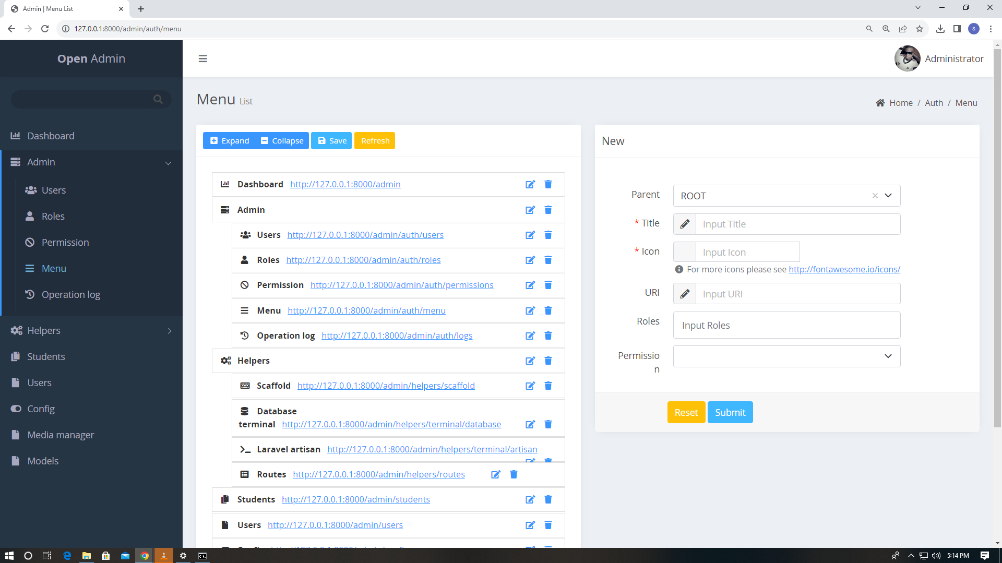Viewport: 1002px width, 563px height.
Task: Toggle the sidebar with the hamburger icon
Action: coord(202,58)
